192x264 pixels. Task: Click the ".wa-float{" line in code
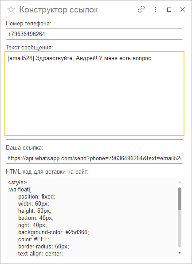[x=19, y=189]
